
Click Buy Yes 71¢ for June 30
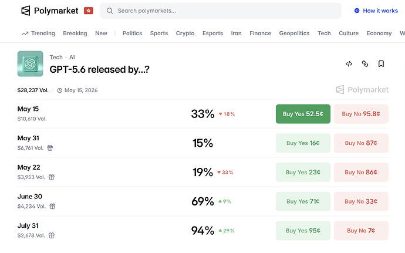pos(303,201)
